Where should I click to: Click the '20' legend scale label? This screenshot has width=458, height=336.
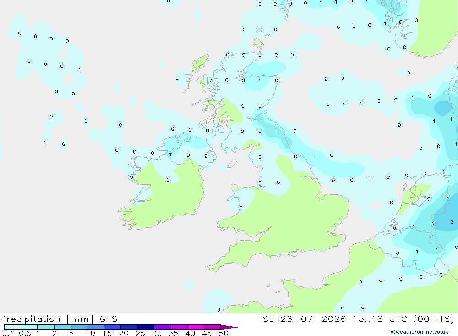click(x=124, y=333)
